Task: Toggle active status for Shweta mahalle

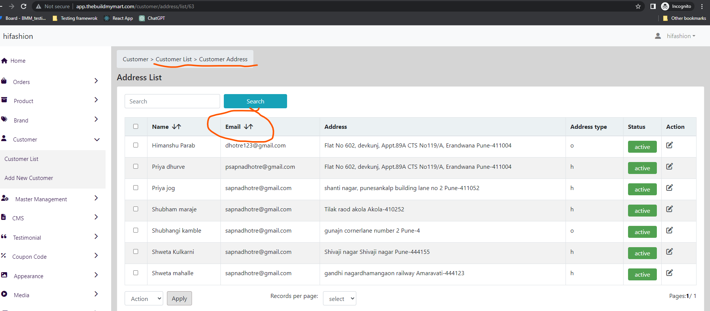Action: 642,274
